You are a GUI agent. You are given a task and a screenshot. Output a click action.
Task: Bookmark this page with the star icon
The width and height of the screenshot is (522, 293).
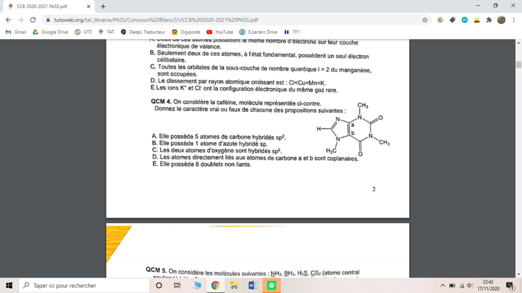425,20
